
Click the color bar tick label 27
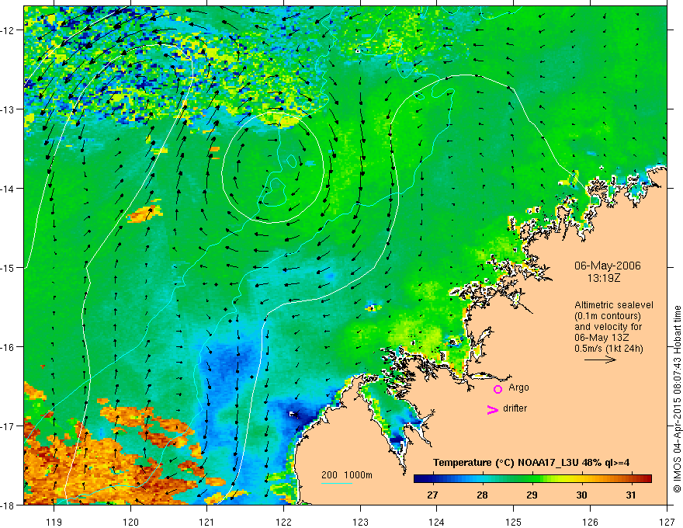tap(432, 495)
